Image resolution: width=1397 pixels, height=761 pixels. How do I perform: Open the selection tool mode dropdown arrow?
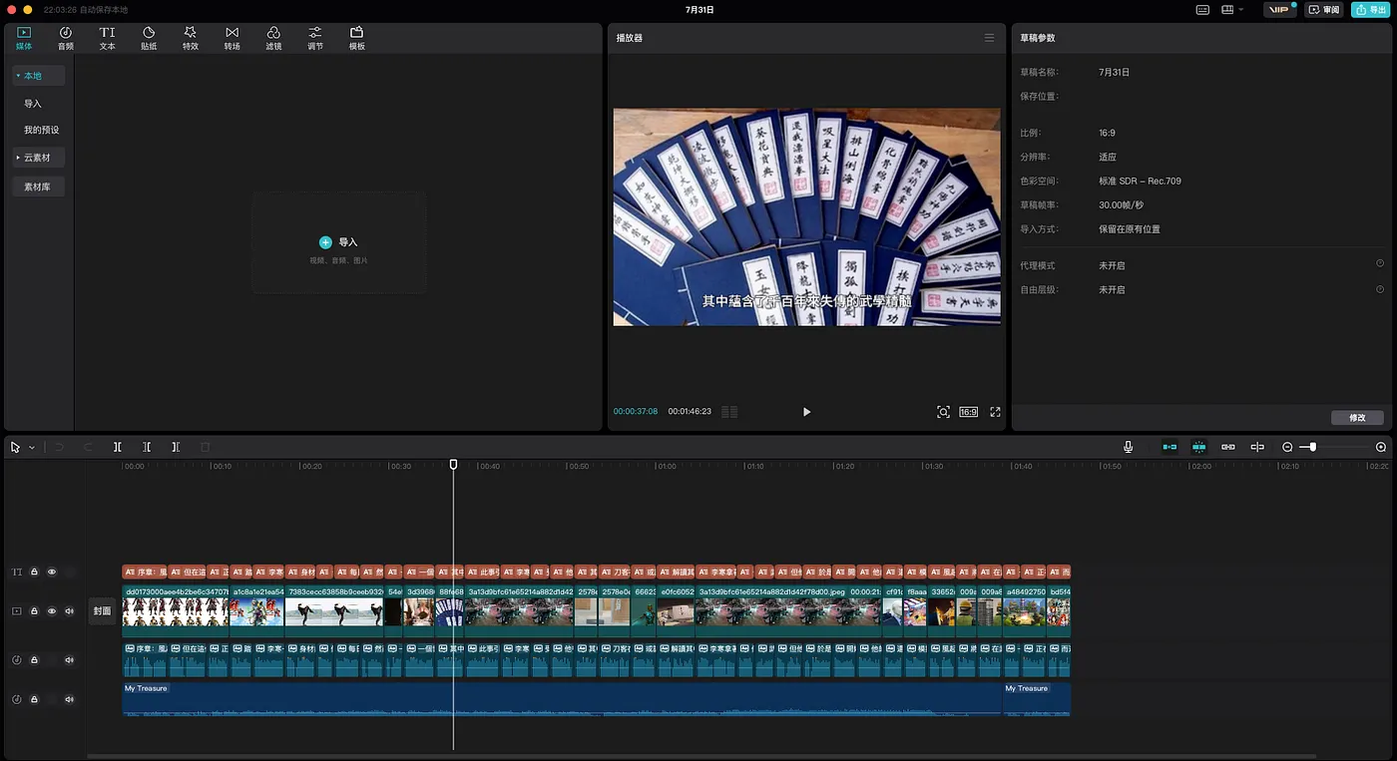coord(32,448)
